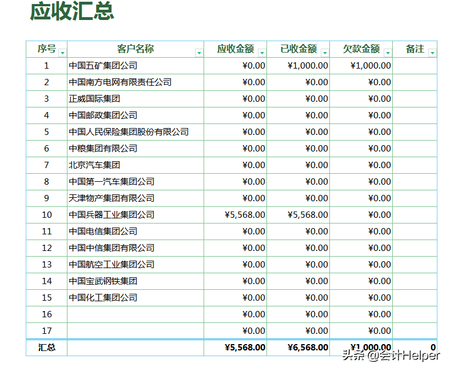Select the empty 客户名称 cell in row 17

136,331
